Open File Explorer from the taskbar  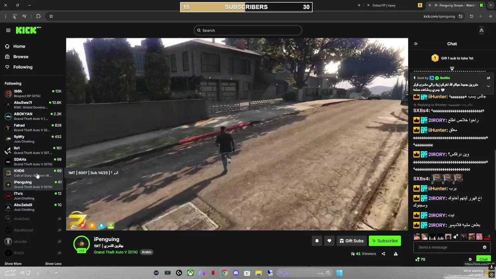point(258,273)
